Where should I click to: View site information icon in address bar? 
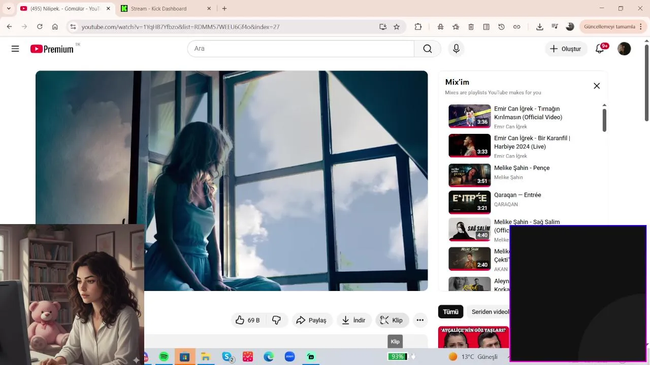[73, 27]
